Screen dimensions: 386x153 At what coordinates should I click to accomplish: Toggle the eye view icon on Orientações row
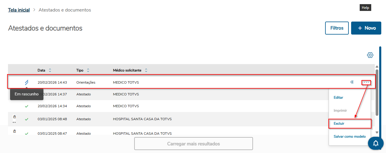pyautogui.click(x=352, y=82)
